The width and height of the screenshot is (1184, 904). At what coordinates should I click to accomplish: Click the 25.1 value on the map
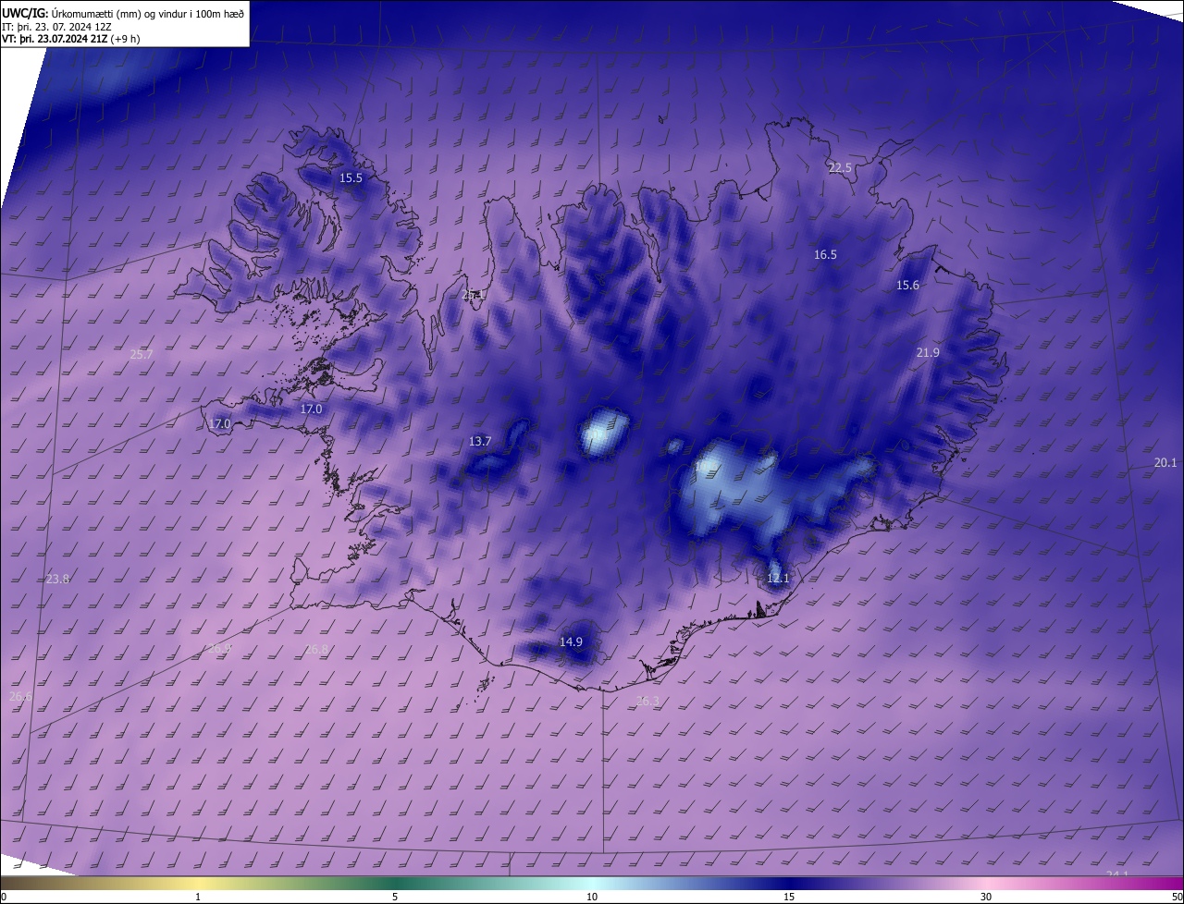point(474,295)
